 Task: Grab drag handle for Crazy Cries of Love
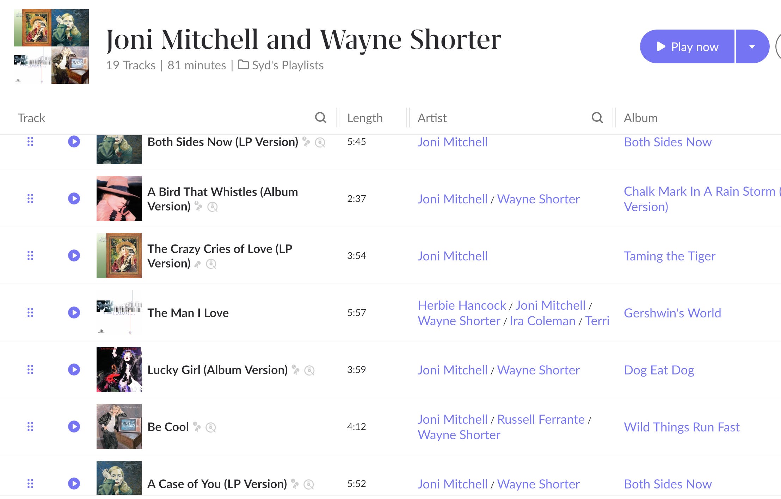[30, 255]
